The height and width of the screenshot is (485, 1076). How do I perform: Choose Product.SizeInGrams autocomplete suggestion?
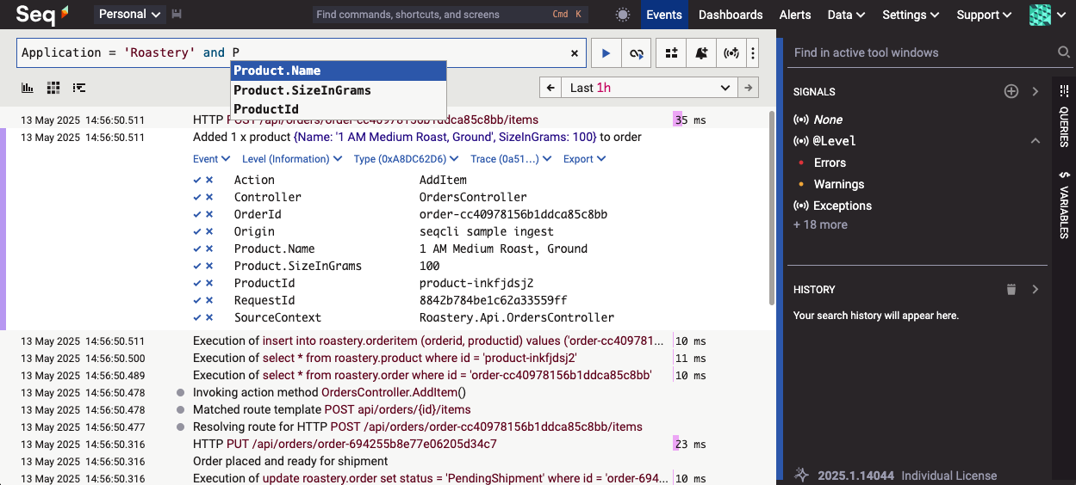coord(339,90)
